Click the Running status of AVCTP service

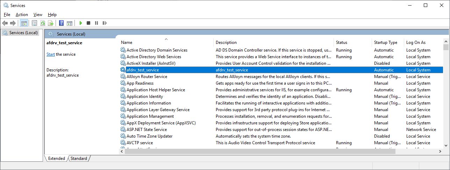point(344,143)
